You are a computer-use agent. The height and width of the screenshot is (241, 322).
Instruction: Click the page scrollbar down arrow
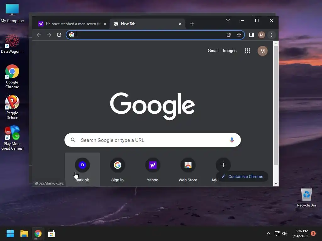click(x=276, y=184)
